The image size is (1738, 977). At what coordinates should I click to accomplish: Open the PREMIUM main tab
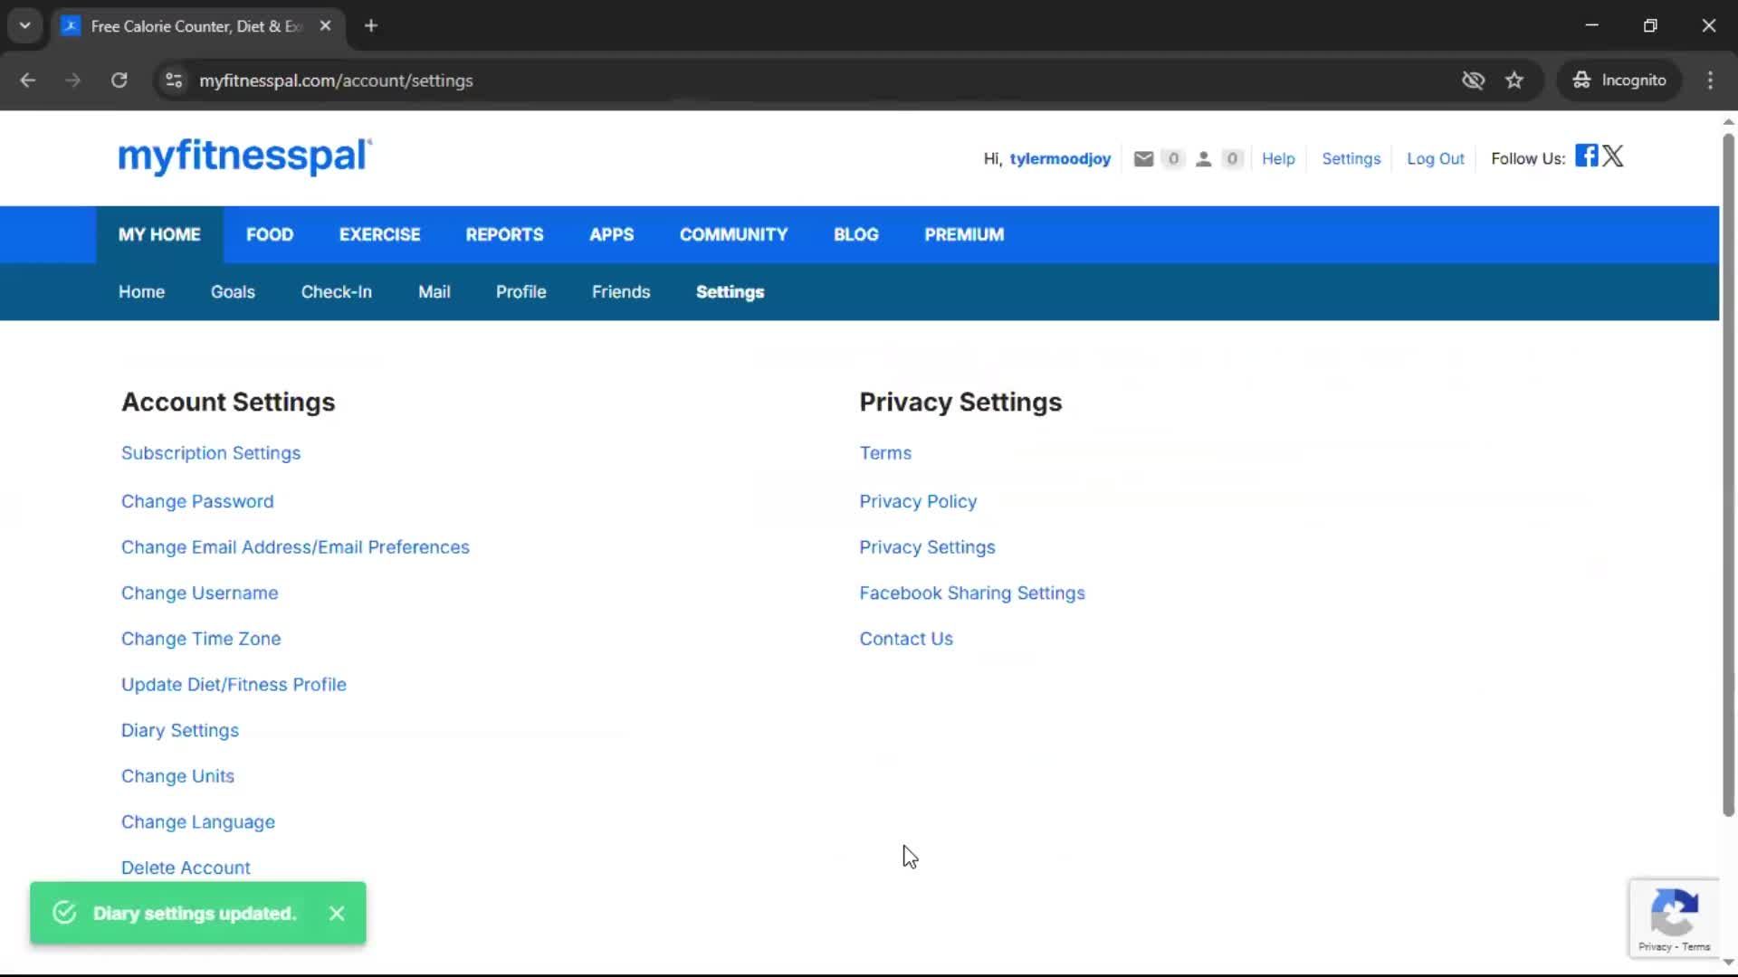(x=964, y=235)
